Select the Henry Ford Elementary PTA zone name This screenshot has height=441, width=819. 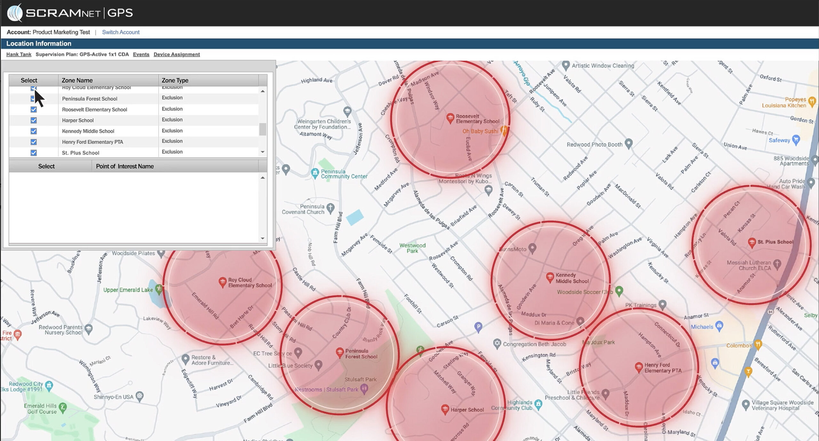tap(92, 142)
